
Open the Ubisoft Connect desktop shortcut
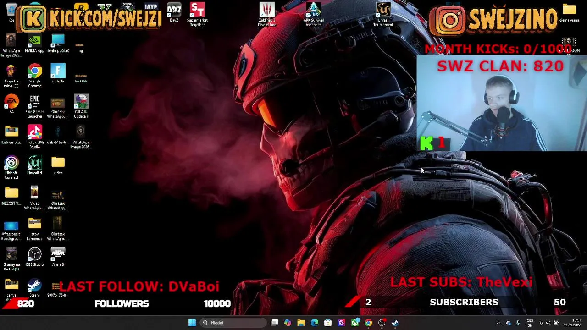click(11, 168)
